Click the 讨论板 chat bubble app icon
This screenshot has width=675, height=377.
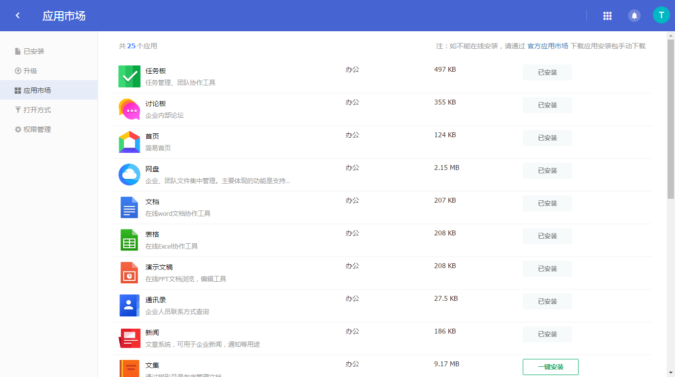[x=129, y=109]
